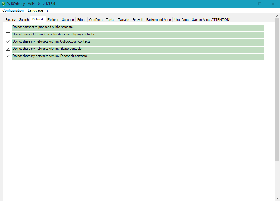Close the W10Privacy window
The width and height of the screenshot is (280, 201).
tap(273, 4)
